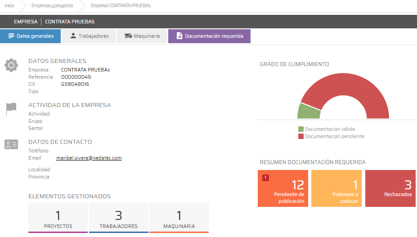This screenshot has height=237, width=417.
Task: Click the contact card icon beside Datos de Contacto
Action: [11, 144]
